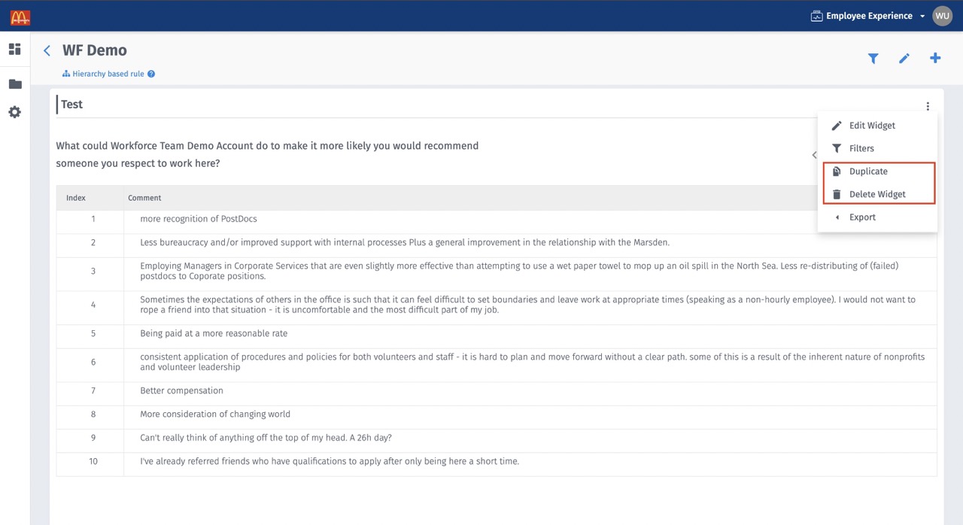Screen dimensions: 963x525
Task: Click the help icon beside Hierarchy based rule
Action: [151, 74]
